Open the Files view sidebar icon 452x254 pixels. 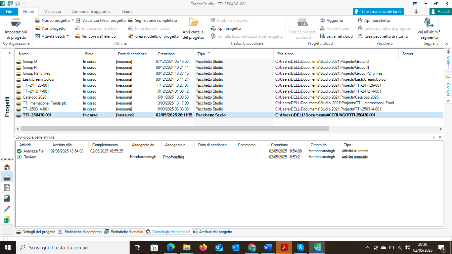click(x=7, y=188)
